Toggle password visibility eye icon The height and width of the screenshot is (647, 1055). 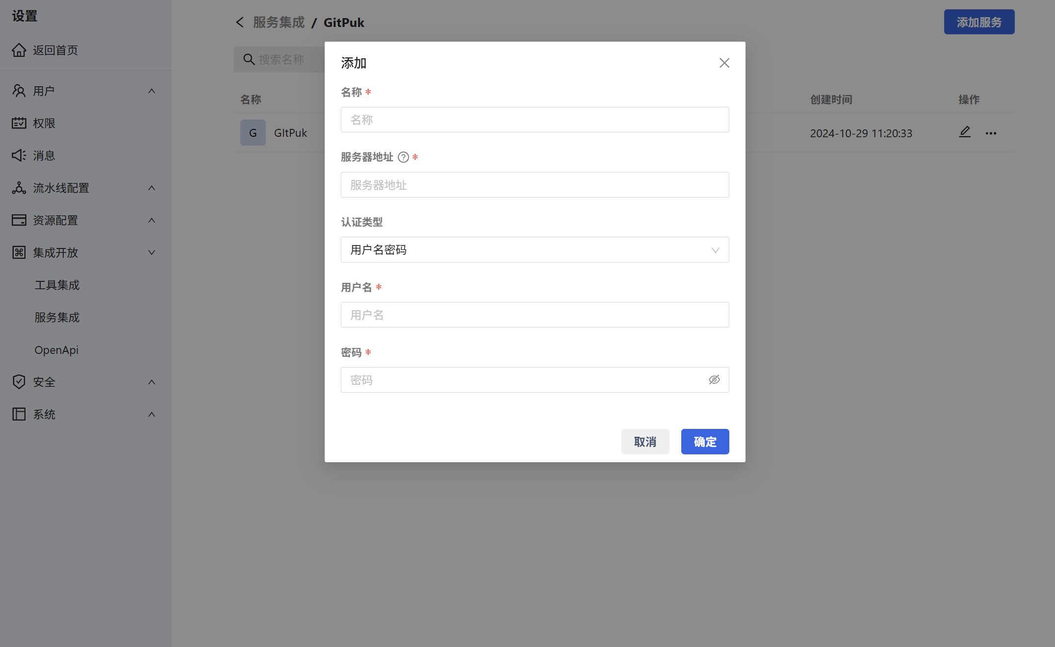pos(714,380)
